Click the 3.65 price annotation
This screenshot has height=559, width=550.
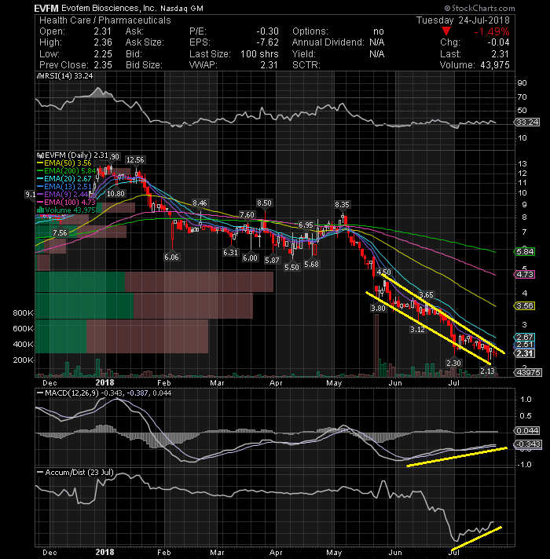point(426,295)
